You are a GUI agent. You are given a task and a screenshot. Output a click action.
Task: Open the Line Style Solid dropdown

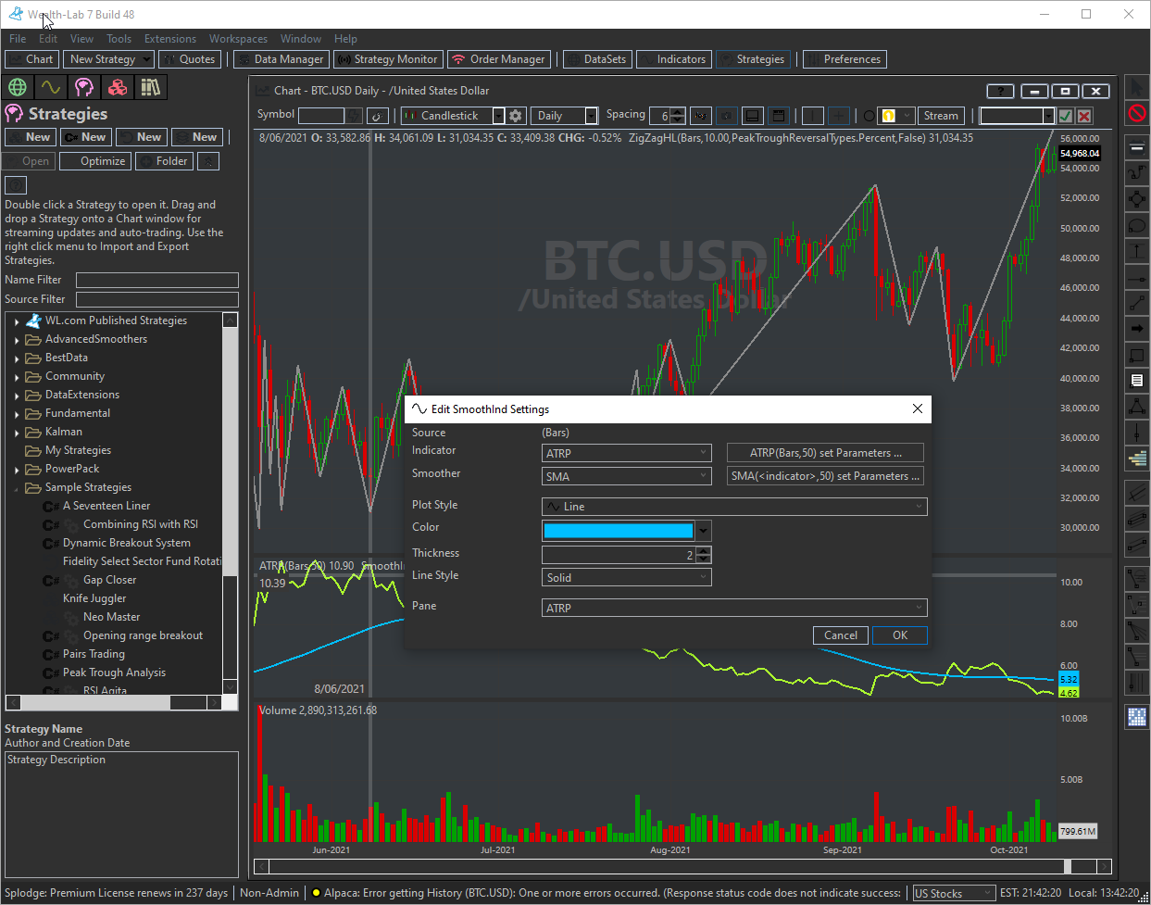(627, 577)
